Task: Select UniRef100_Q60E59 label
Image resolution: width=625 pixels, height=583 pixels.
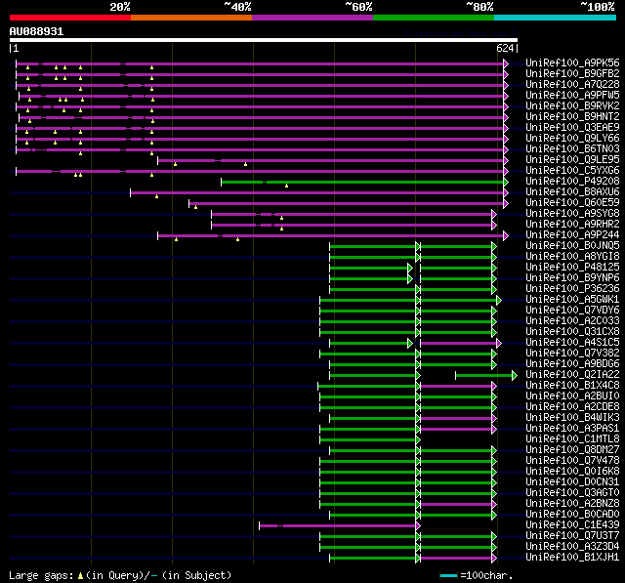Action: pos(572,203)
